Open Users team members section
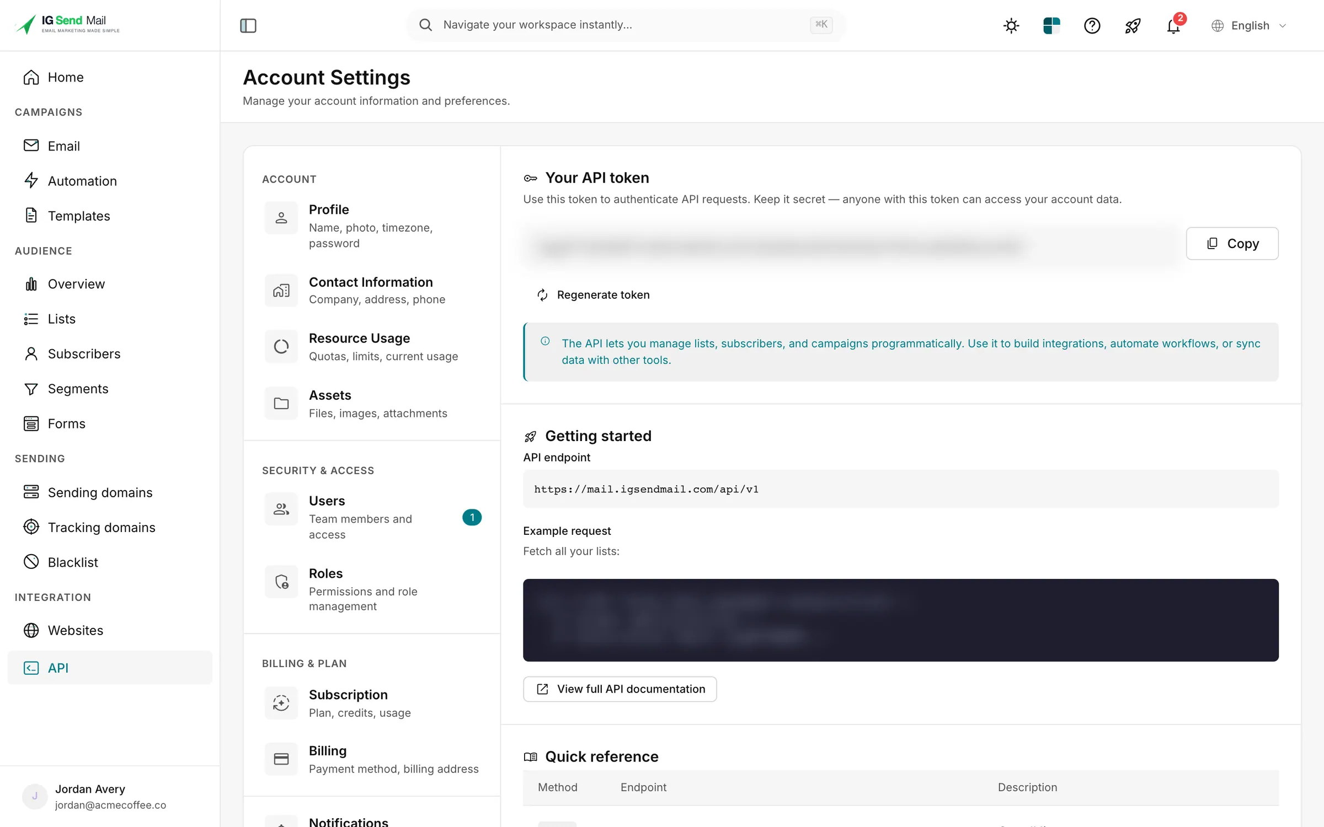The image size is (1324, 827). pos(372,517)
